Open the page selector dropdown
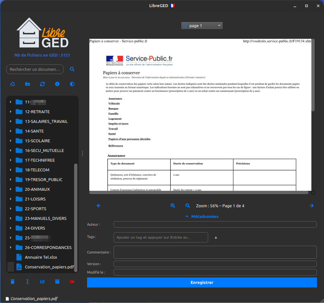Viewport: 324px width, 303px height. (x=202, y=26)
